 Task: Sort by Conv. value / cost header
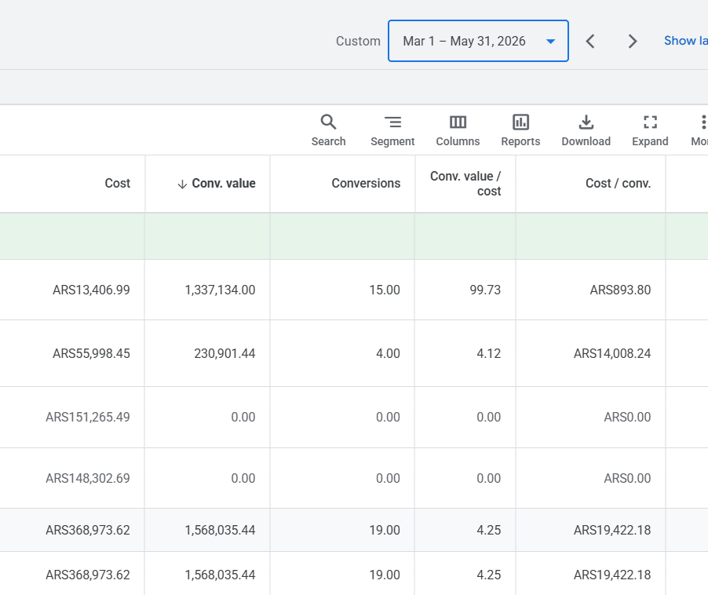point(465,183)
